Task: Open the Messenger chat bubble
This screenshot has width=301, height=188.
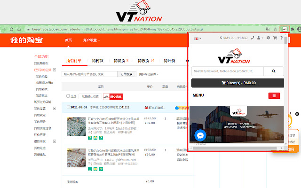Action: tap(200, 136)
